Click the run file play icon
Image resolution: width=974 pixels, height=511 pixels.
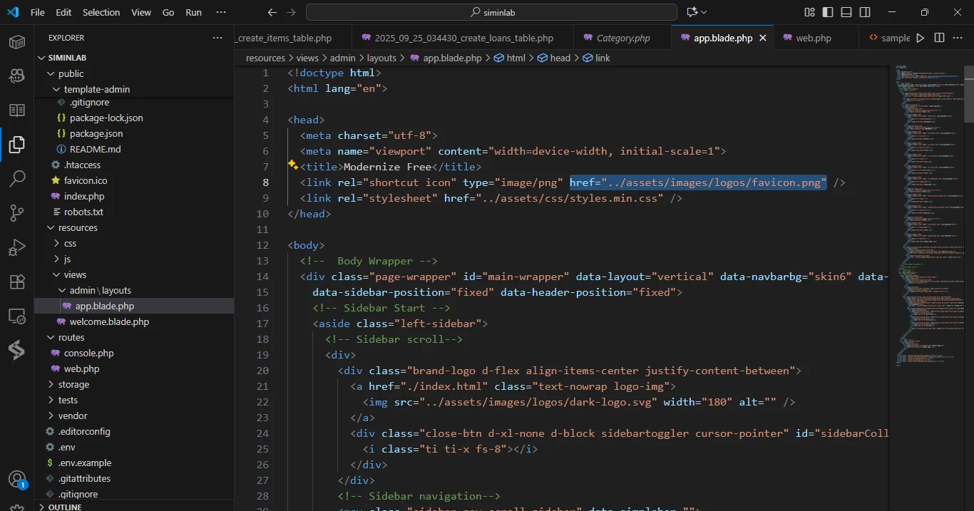tap(920, 38)
